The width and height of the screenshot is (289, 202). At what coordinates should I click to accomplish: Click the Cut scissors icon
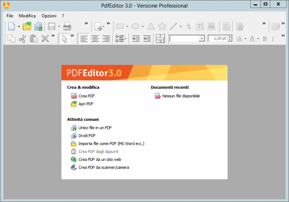click(23, 39)
